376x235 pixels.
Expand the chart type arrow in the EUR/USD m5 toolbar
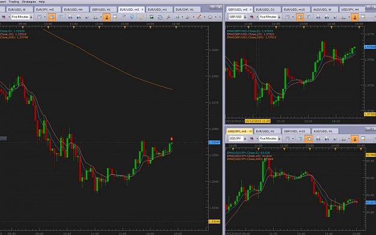point(45,17)
